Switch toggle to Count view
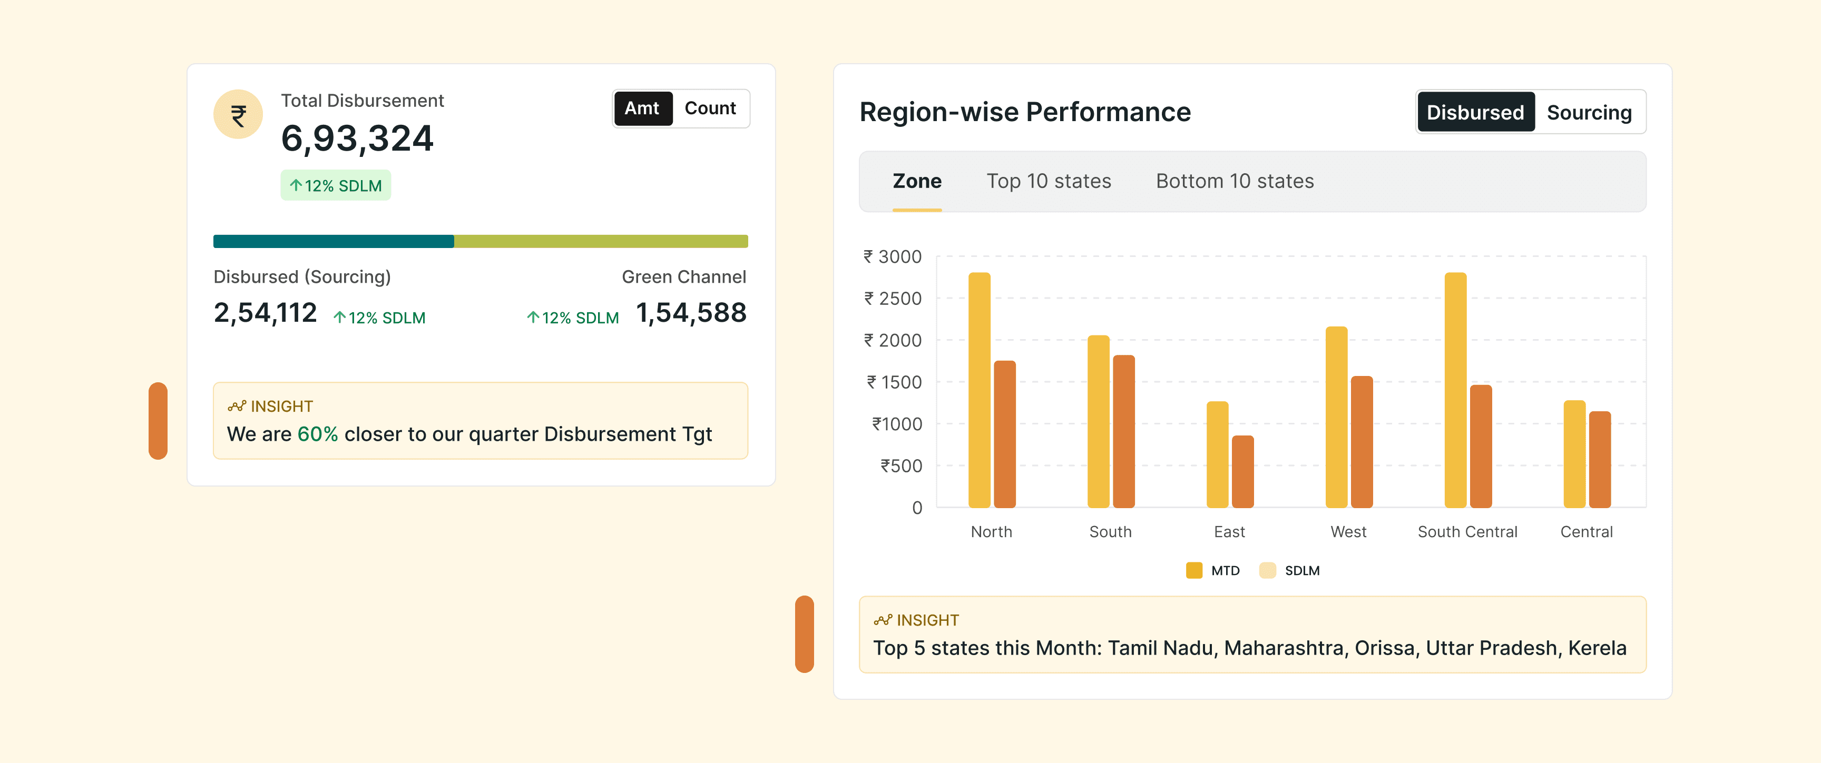The height and width of the screenshot is (763, 1821). [710, 109]
